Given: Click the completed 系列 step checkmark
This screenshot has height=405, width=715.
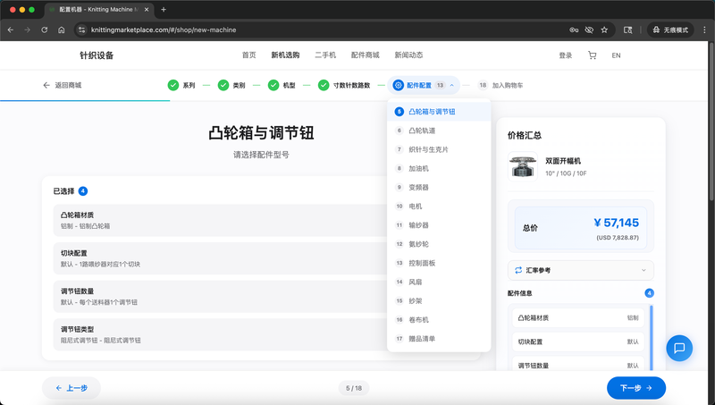Looking at the screenshot, I should [x=173, y=86].
